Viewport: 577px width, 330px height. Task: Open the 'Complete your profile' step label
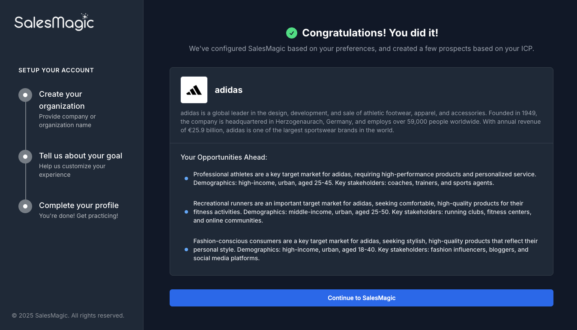(79, 205)
